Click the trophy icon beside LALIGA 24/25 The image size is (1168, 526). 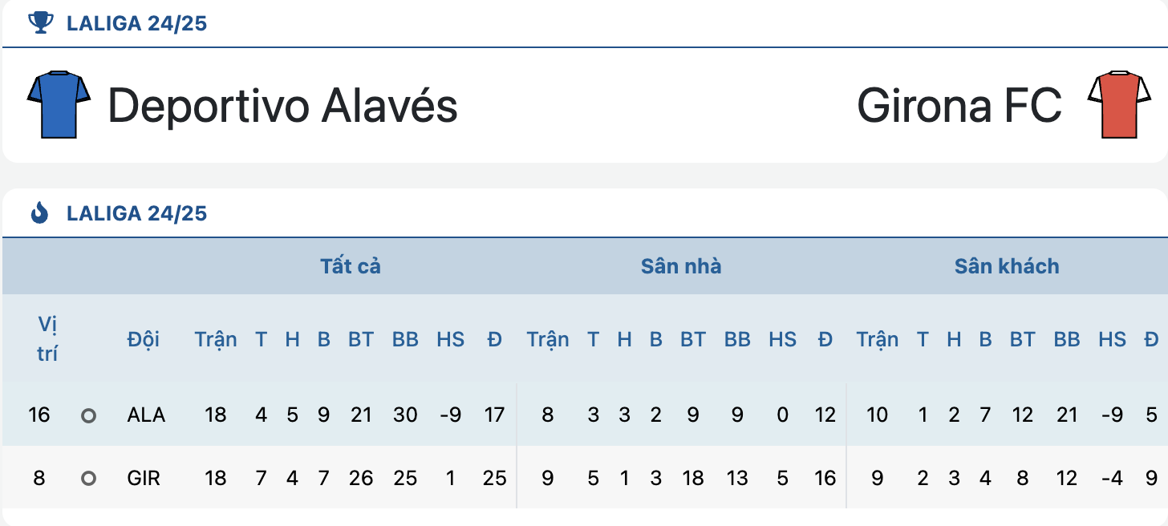(39, 22)
